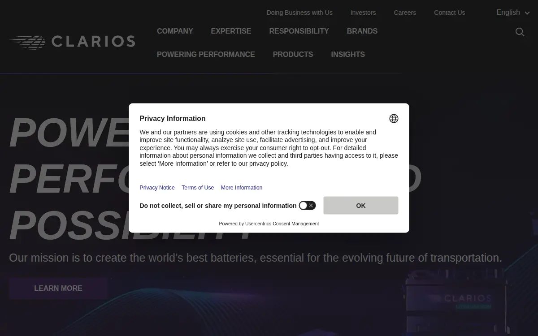This screenshot has width=538, height=336.
Task: Open the Insights menu
Action: coord(348,55)
